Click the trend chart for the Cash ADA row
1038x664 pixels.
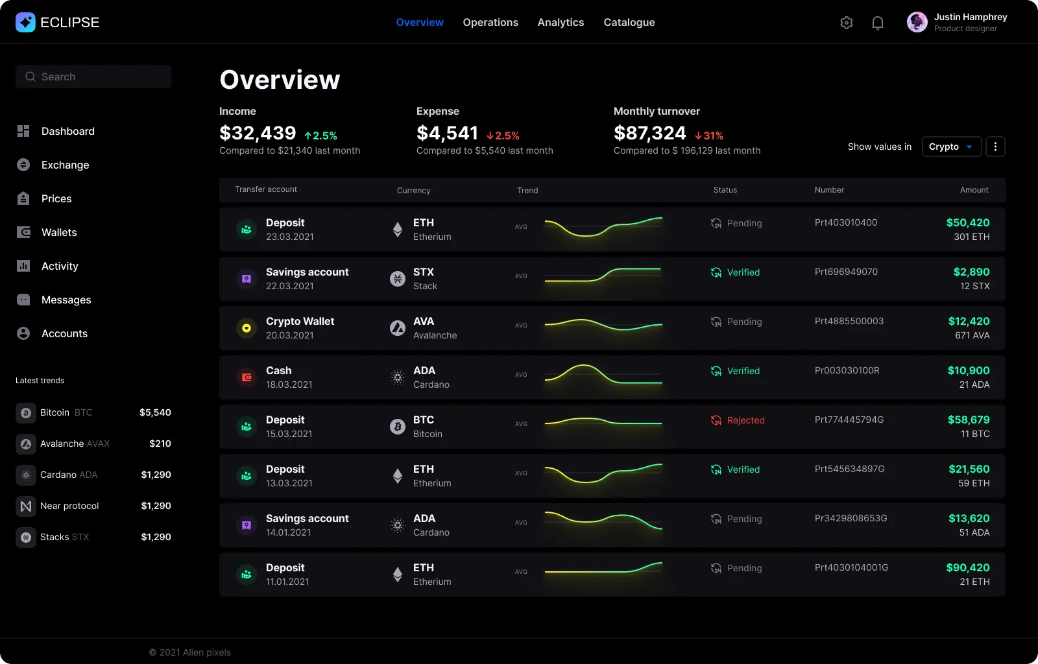click(x=603, y=375)
